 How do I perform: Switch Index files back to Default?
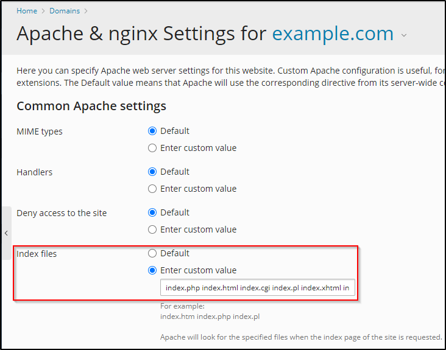(152, 253)
